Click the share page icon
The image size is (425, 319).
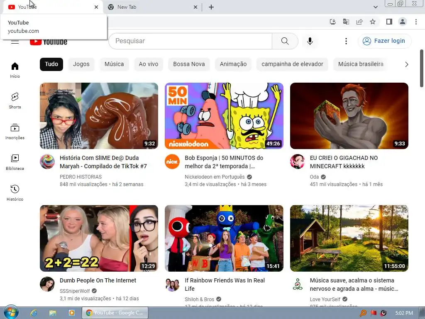(359, 22)
